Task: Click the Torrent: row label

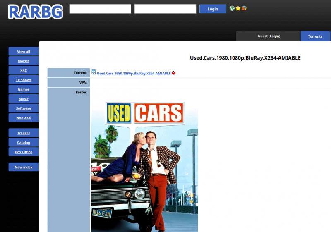Action: [x=80, y=73]
